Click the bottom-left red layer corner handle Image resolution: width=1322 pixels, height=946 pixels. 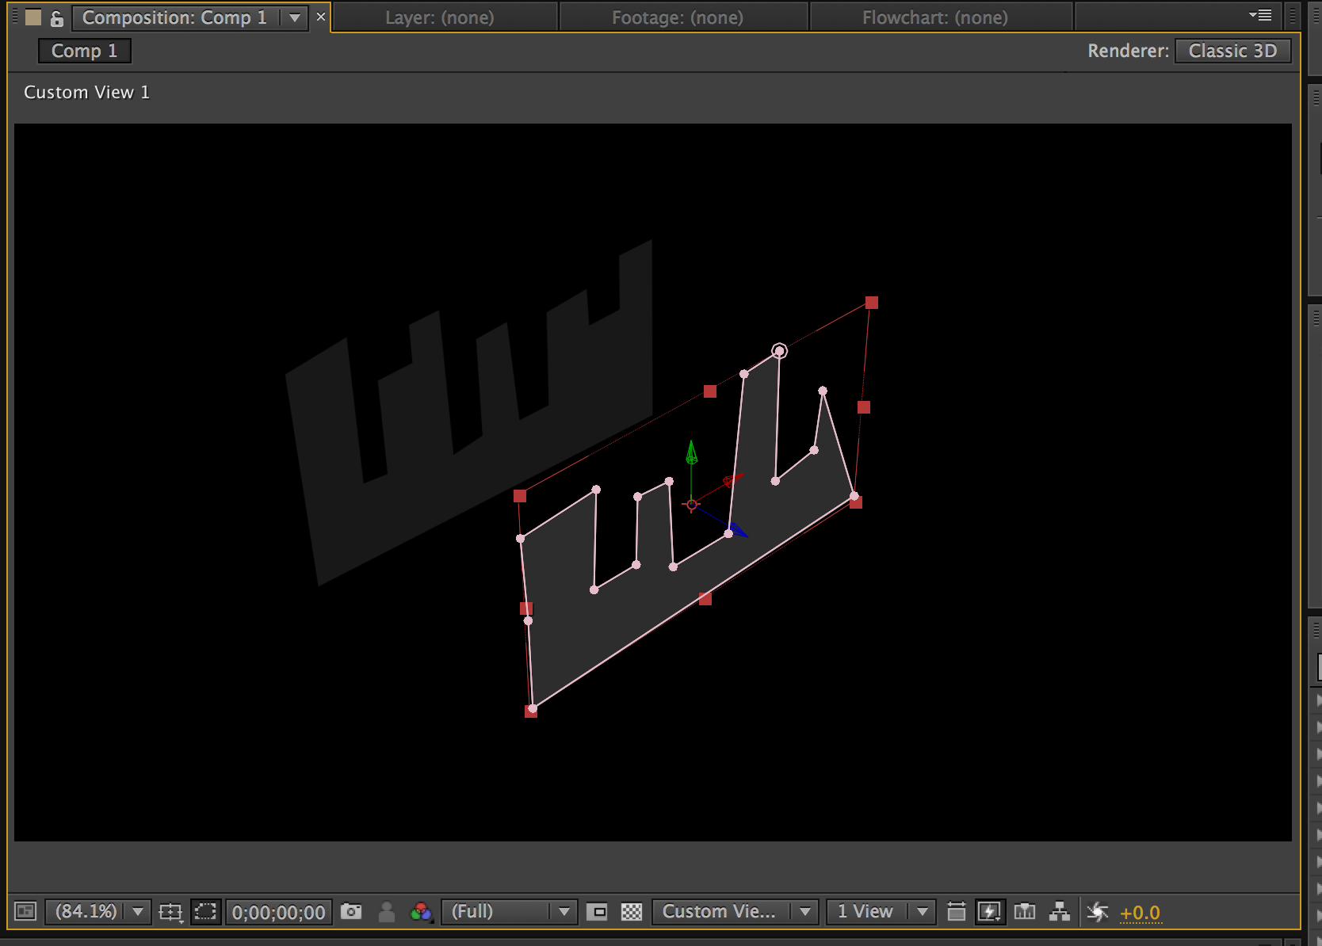pyautogui.click(x=531, y=711)
